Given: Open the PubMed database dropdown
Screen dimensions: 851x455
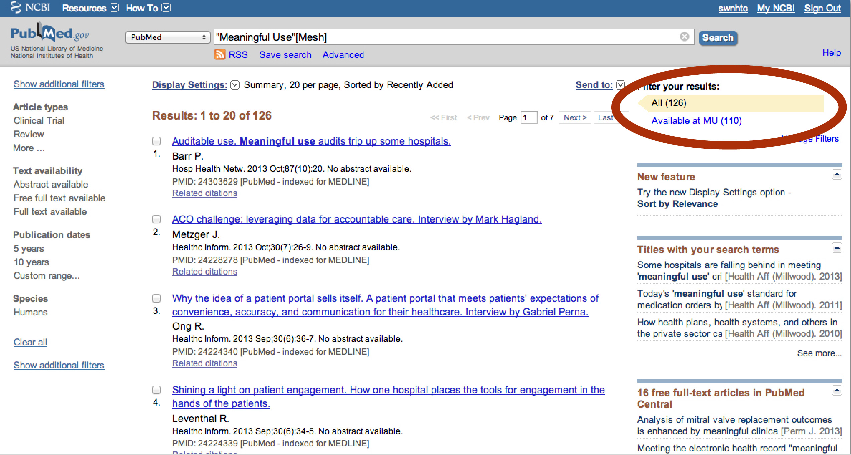Looking at the screenshot, I should click(x=168, y=37).
